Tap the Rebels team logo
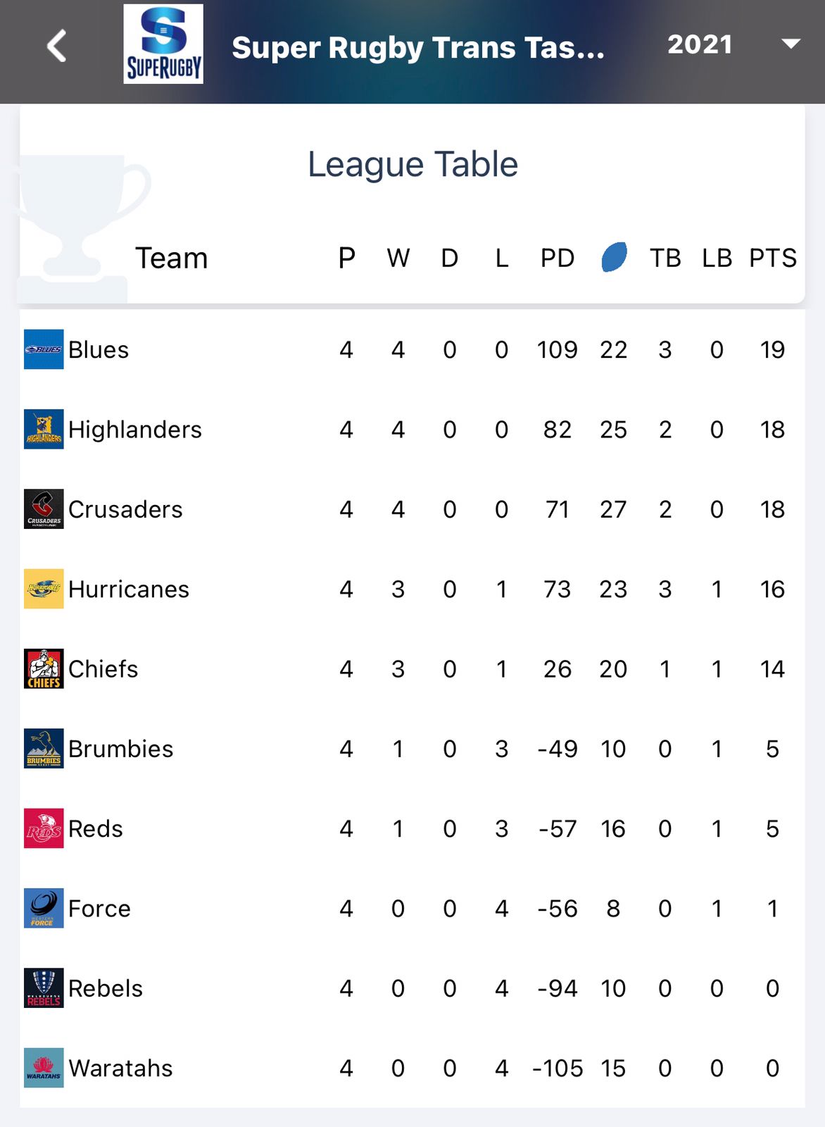 [x=44, y=988]
